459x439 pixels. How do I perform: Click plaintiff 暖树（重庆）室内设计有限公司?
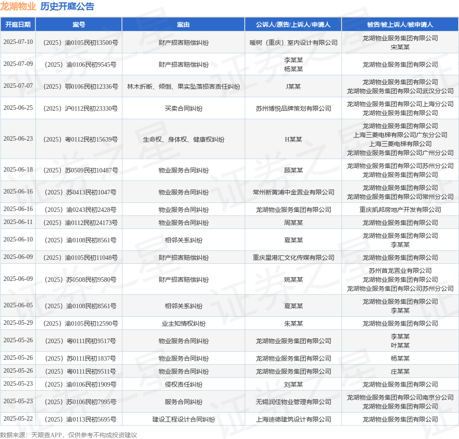click(293, 43)
